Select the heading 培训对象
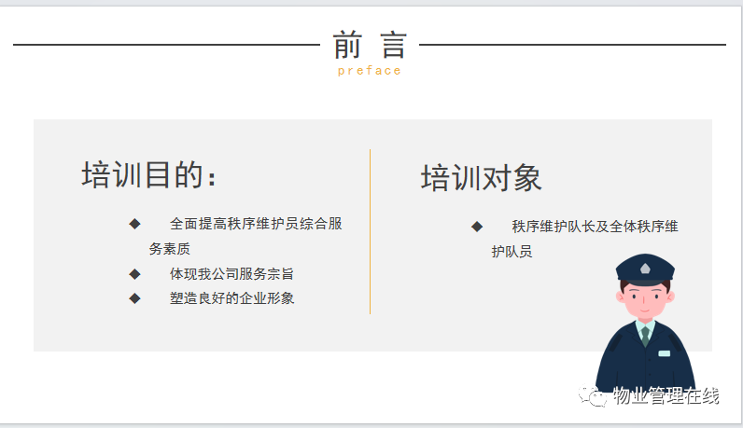 [481, 178]
